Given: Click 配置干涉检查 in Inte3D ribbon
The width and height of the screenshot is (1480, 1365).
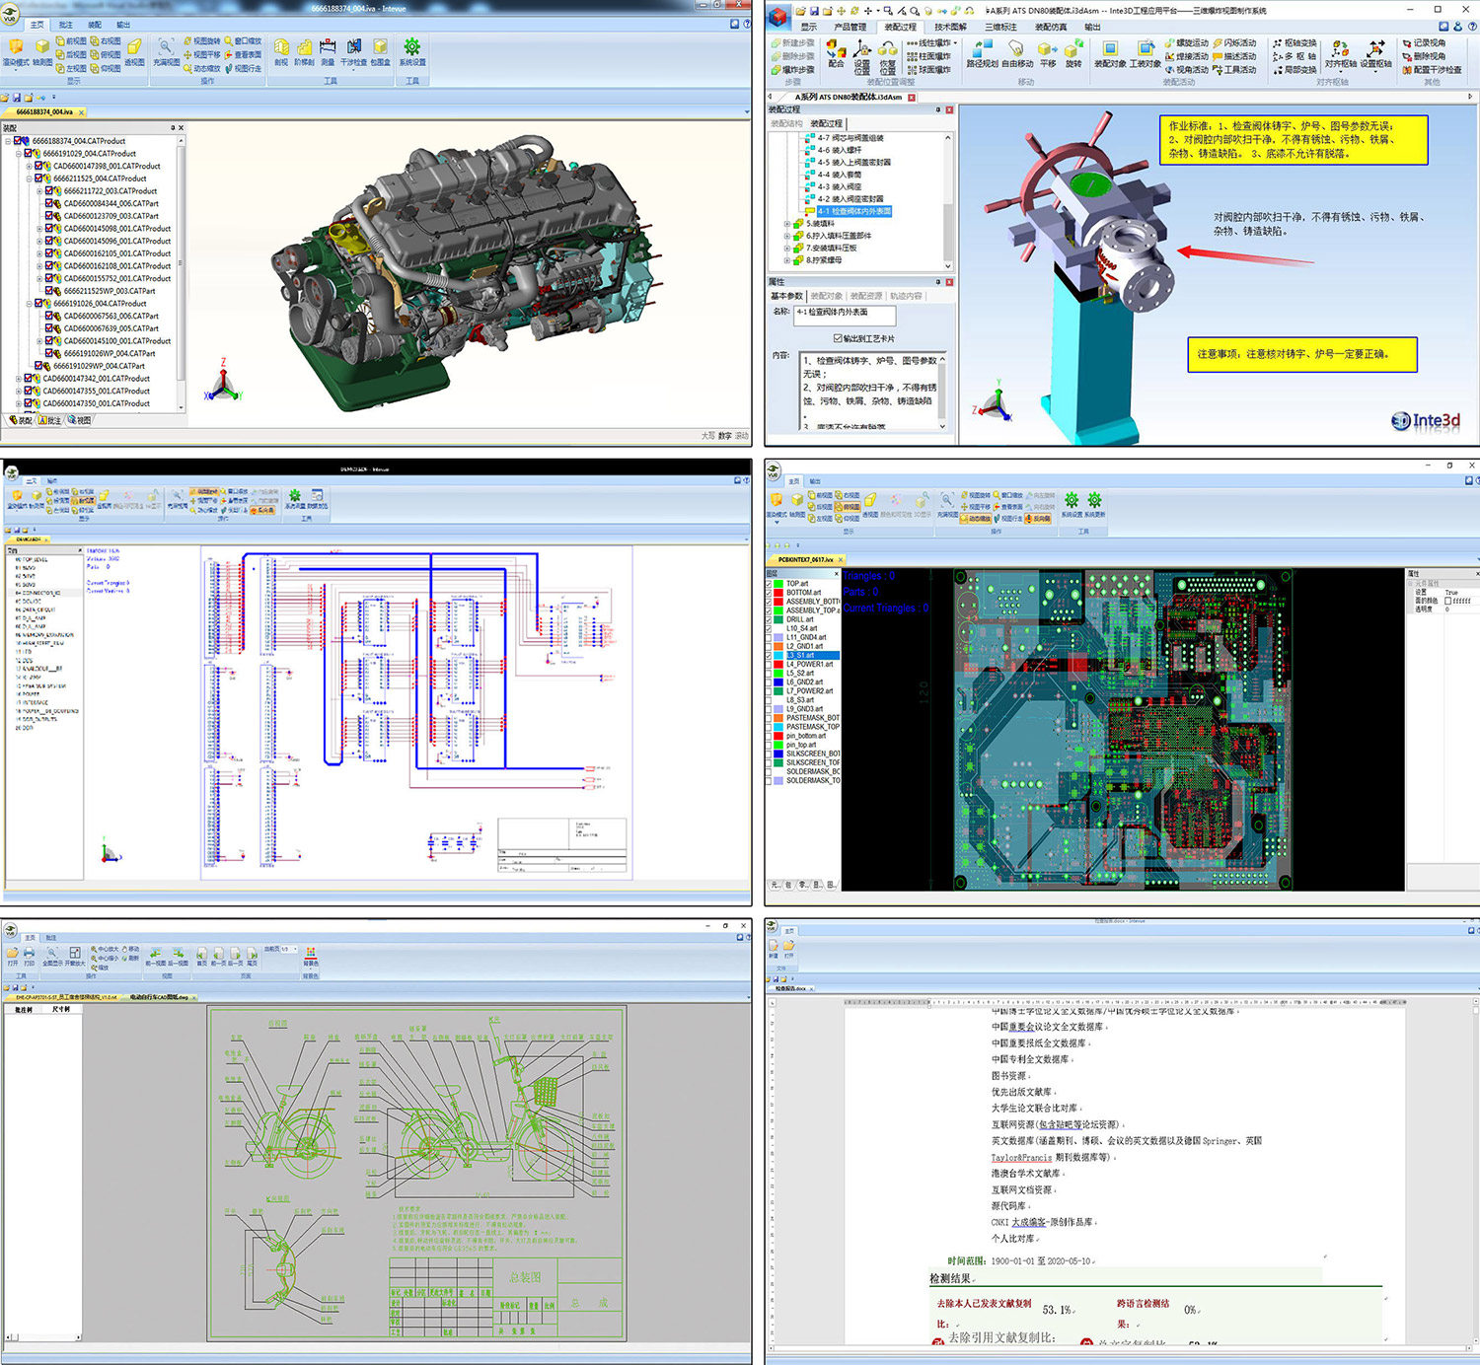Looking at the screenshot, I should point(1433,70).
